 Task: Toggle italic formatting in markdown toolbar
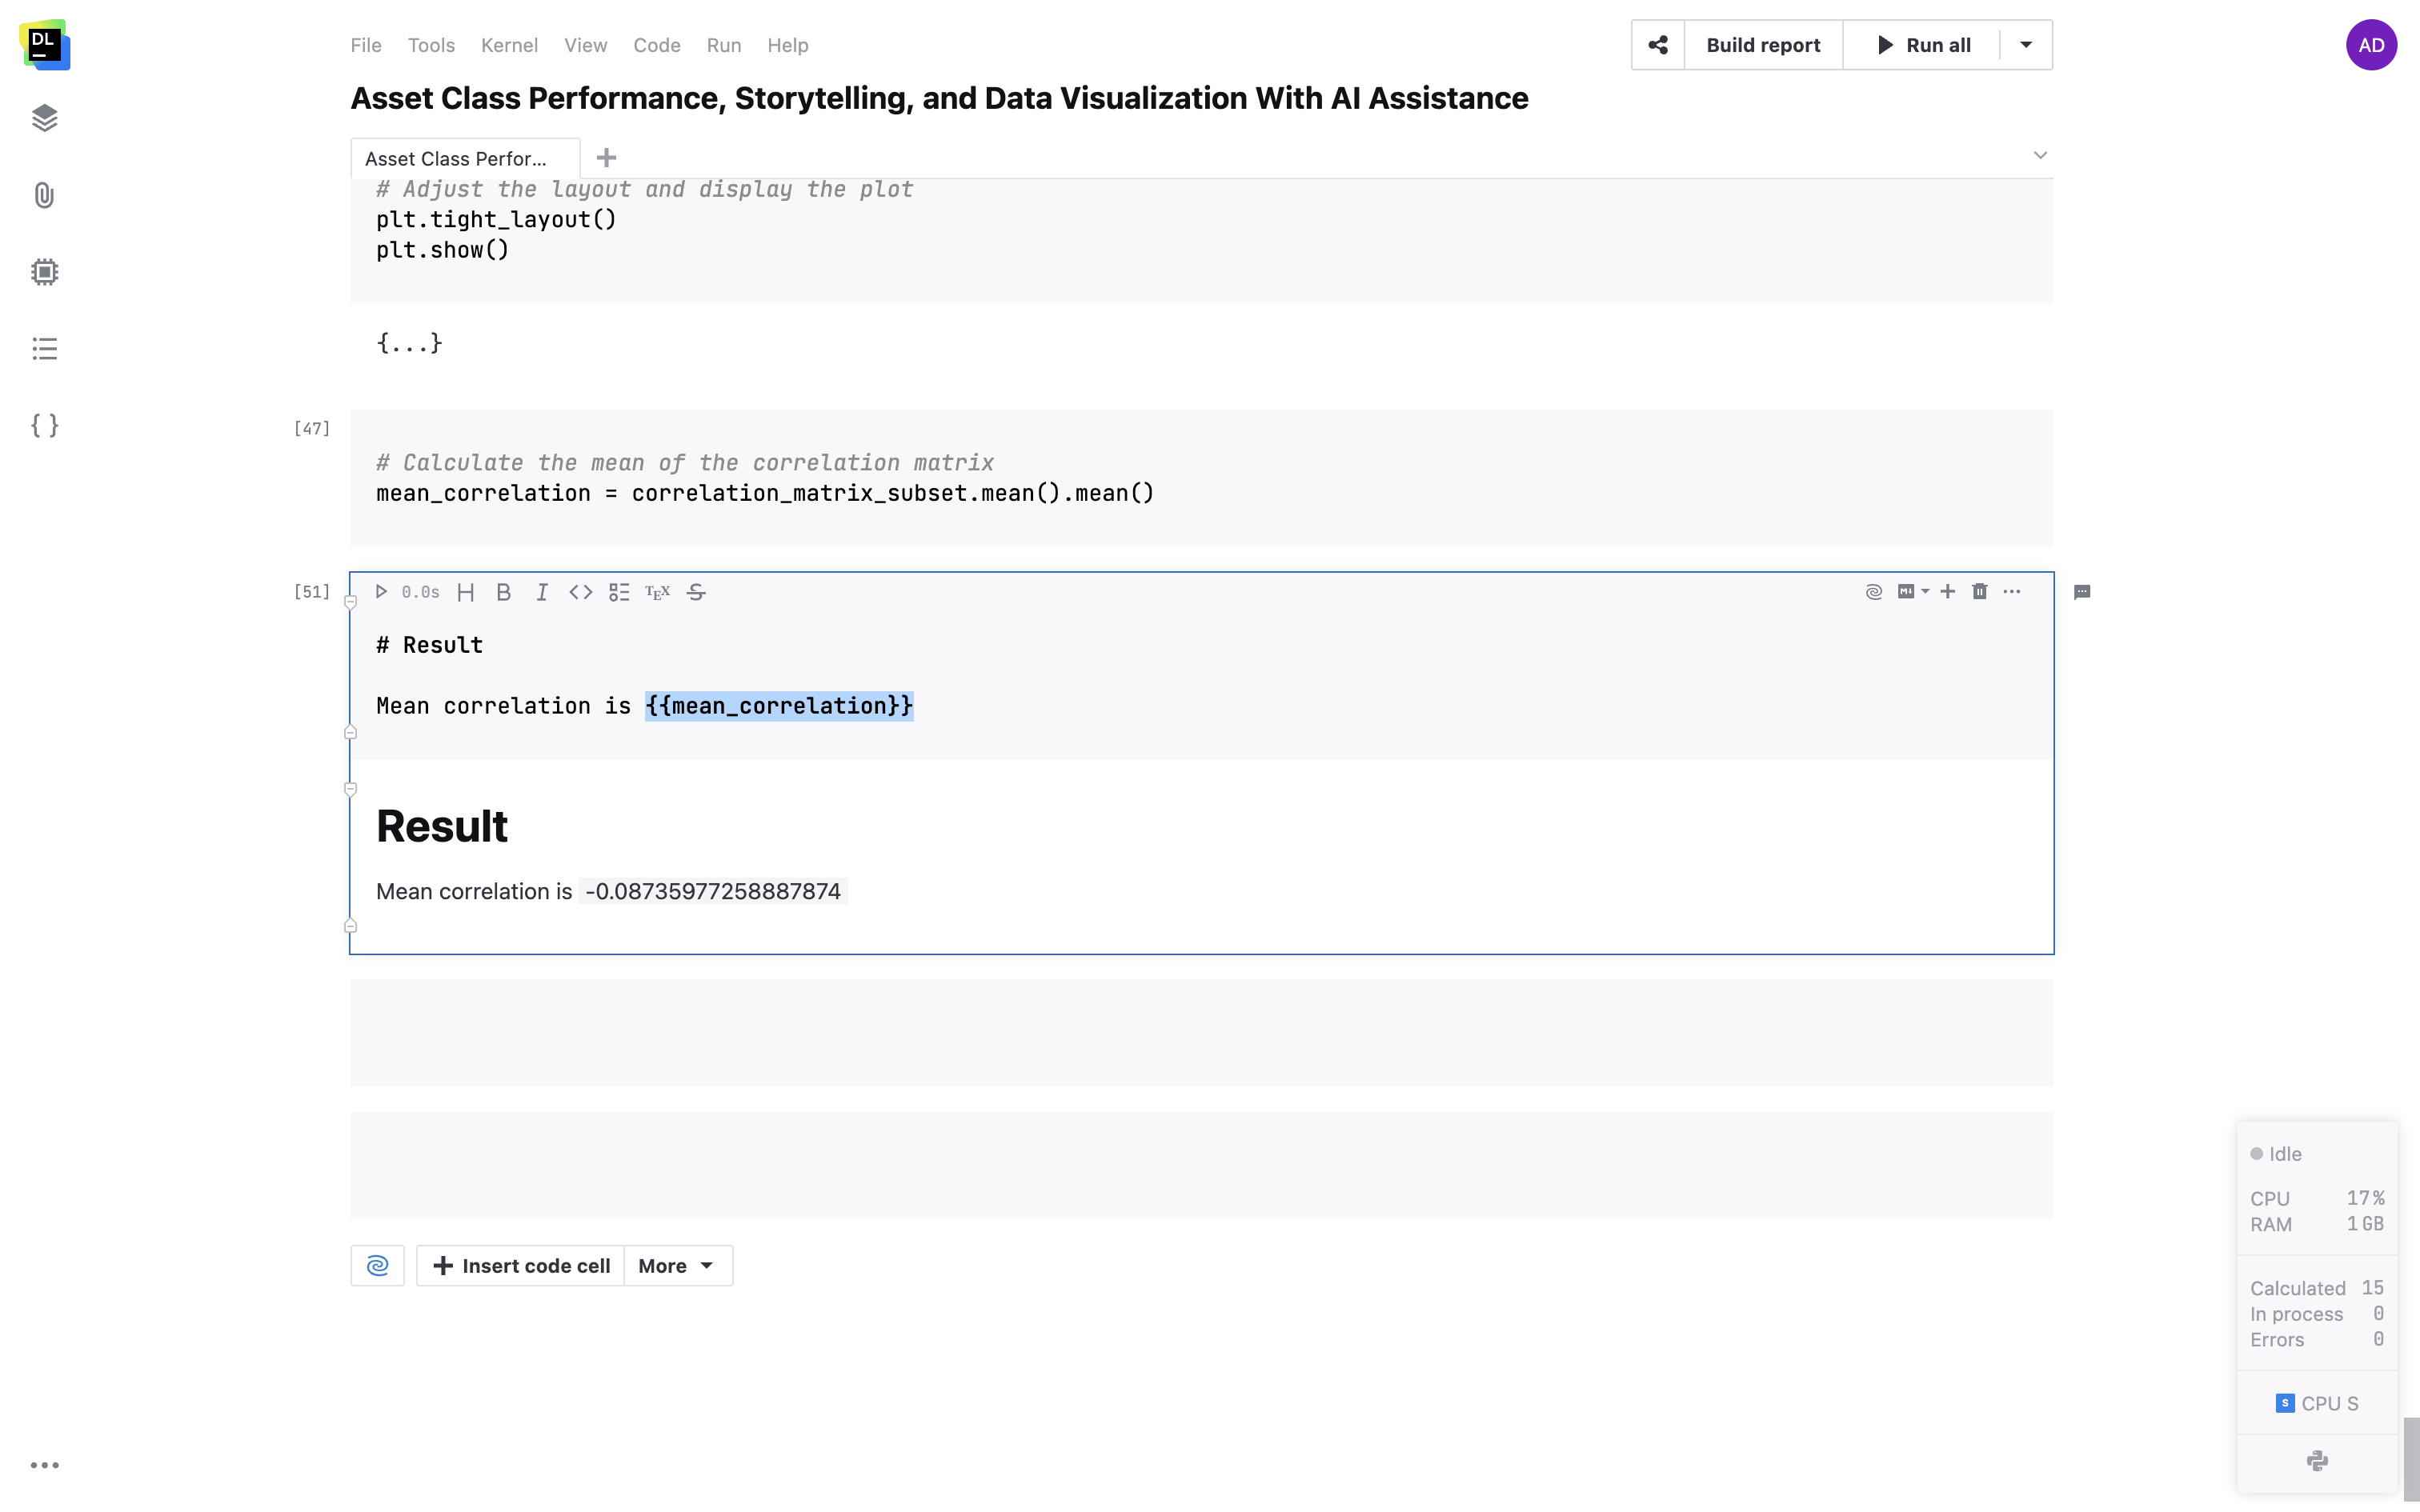[x=541, y=592]
